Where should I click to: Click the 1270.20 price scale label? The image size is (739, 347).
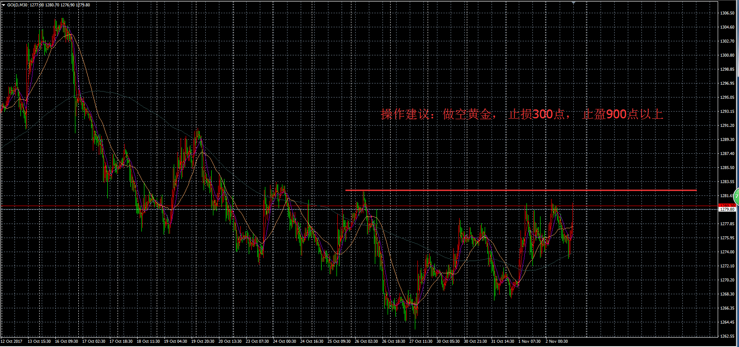[x=727, y=280]
